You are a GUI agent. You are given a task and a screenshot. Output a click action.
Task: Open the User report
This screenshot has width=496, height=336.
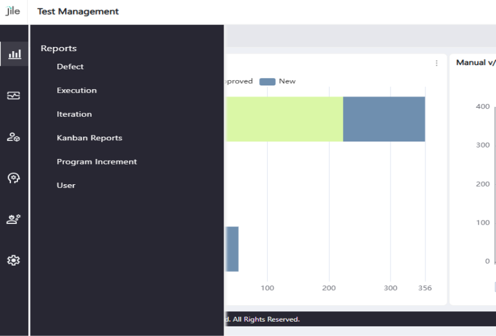click(x=66, y=185)
